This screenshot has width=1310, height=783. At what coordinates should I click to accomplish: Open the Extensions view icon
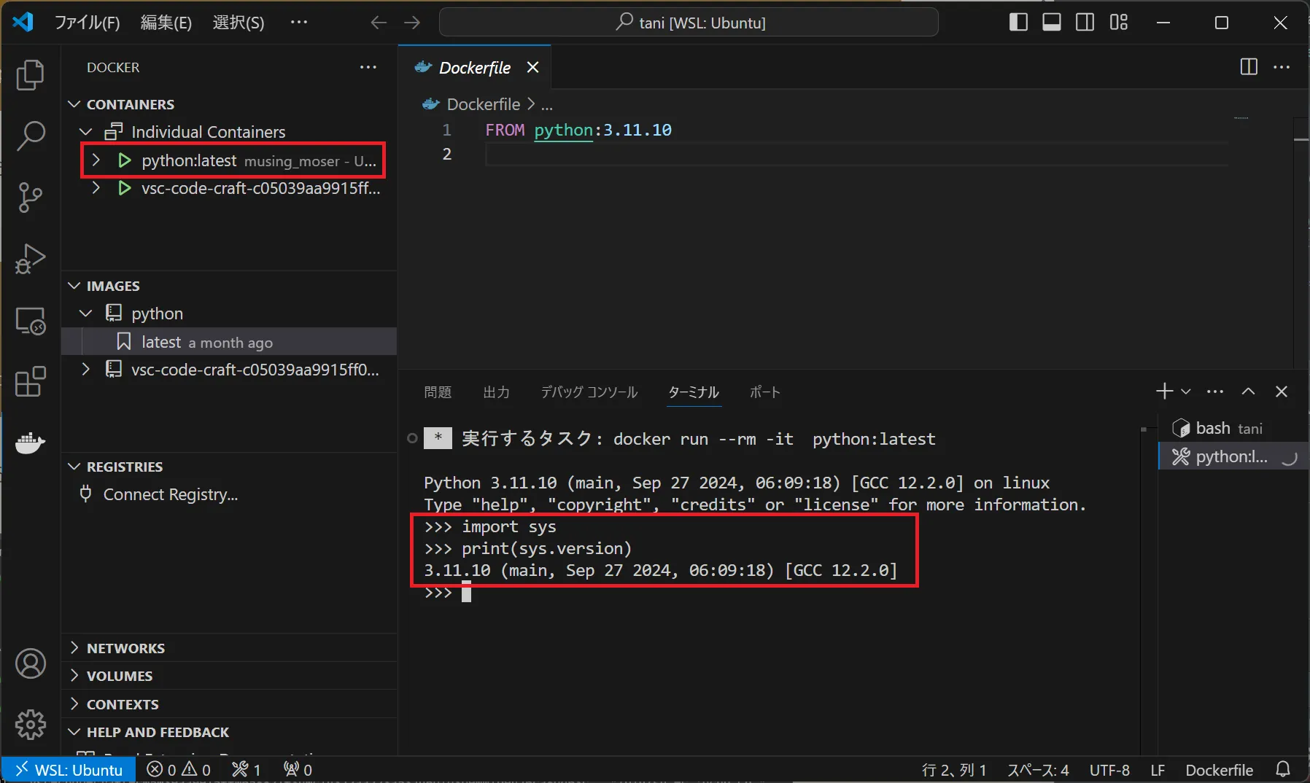coord(30,381)
